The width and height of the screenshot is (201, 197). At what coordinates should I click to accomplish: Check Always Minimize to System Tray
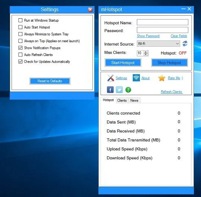[20, 34]
